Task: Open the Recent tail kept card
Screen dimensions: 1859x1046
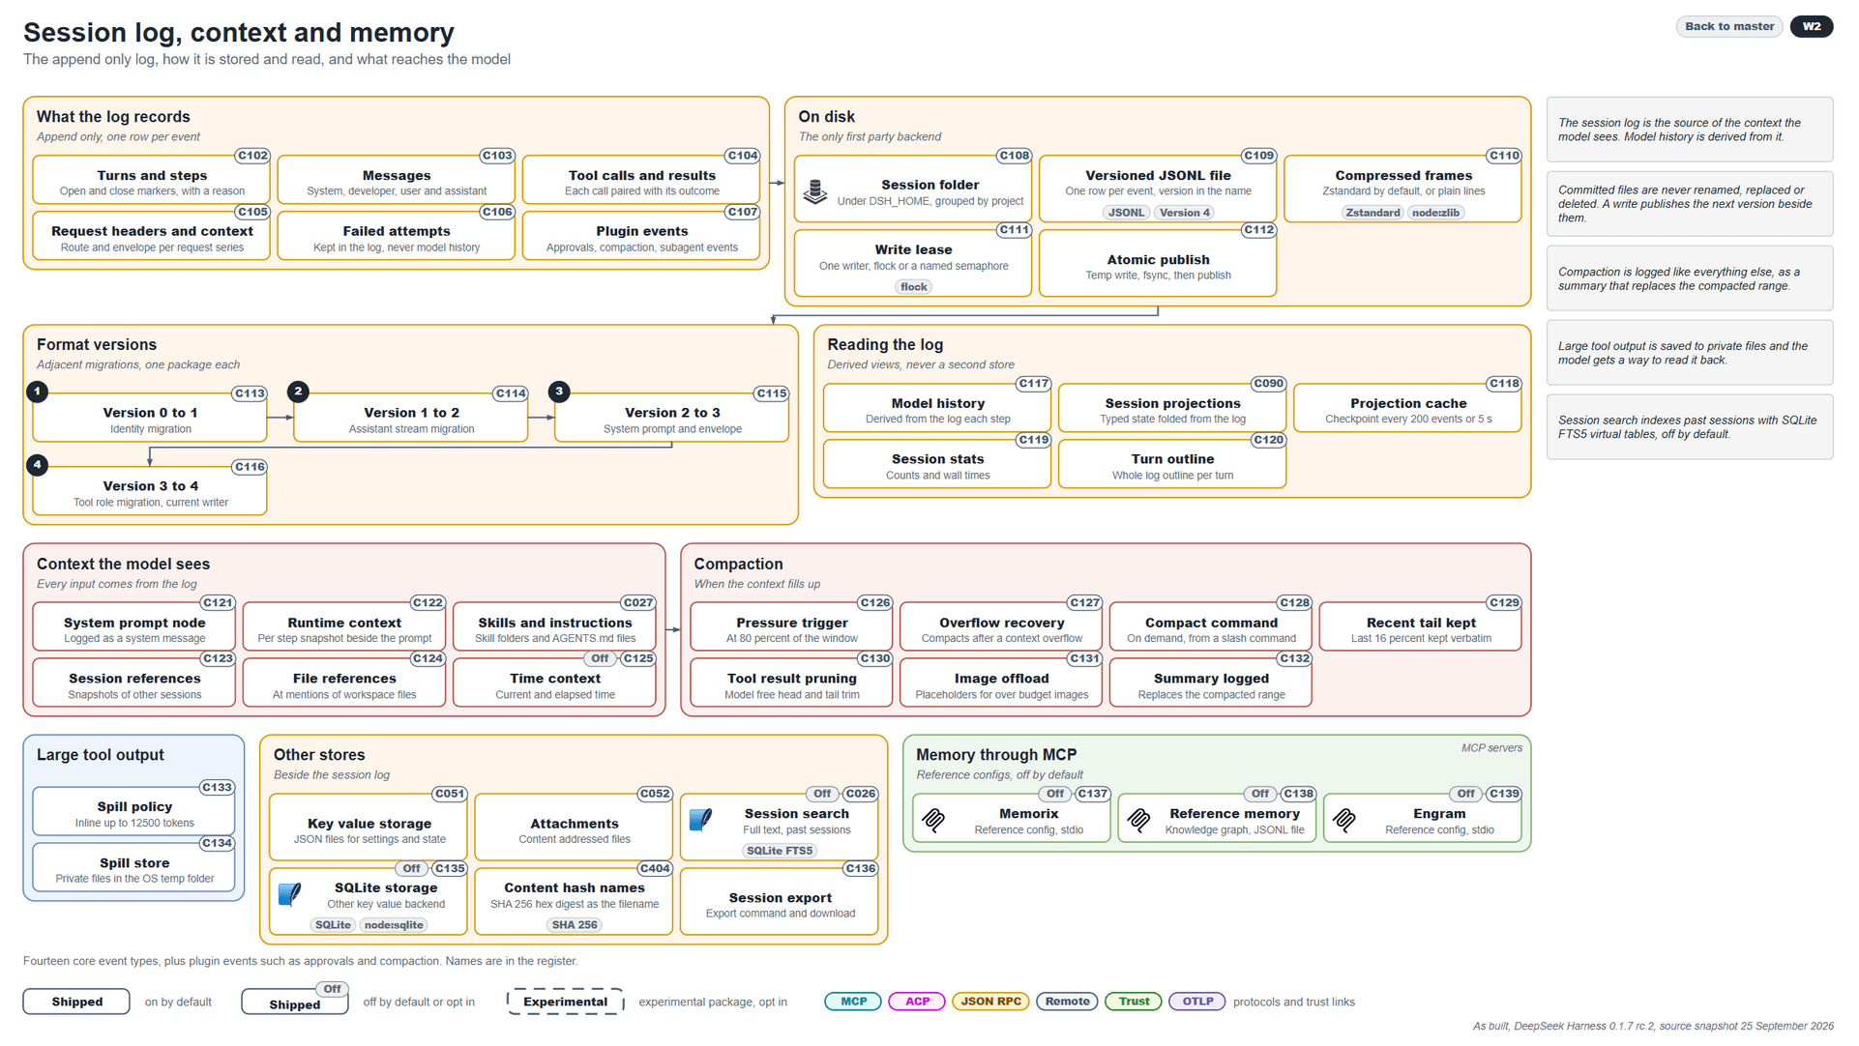Action: coord(1421,628)
